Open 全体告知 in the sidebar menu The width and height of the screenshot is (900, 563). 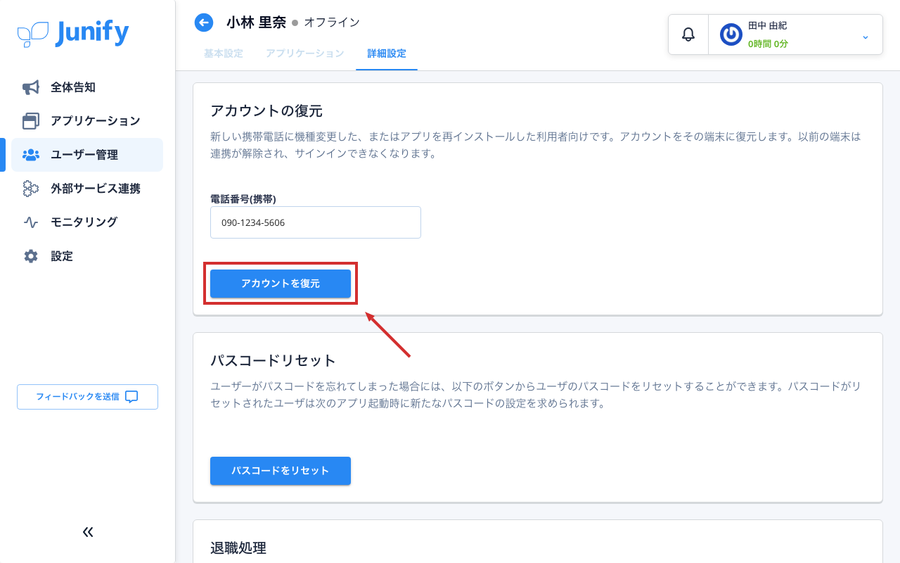[x=87, y=88]
